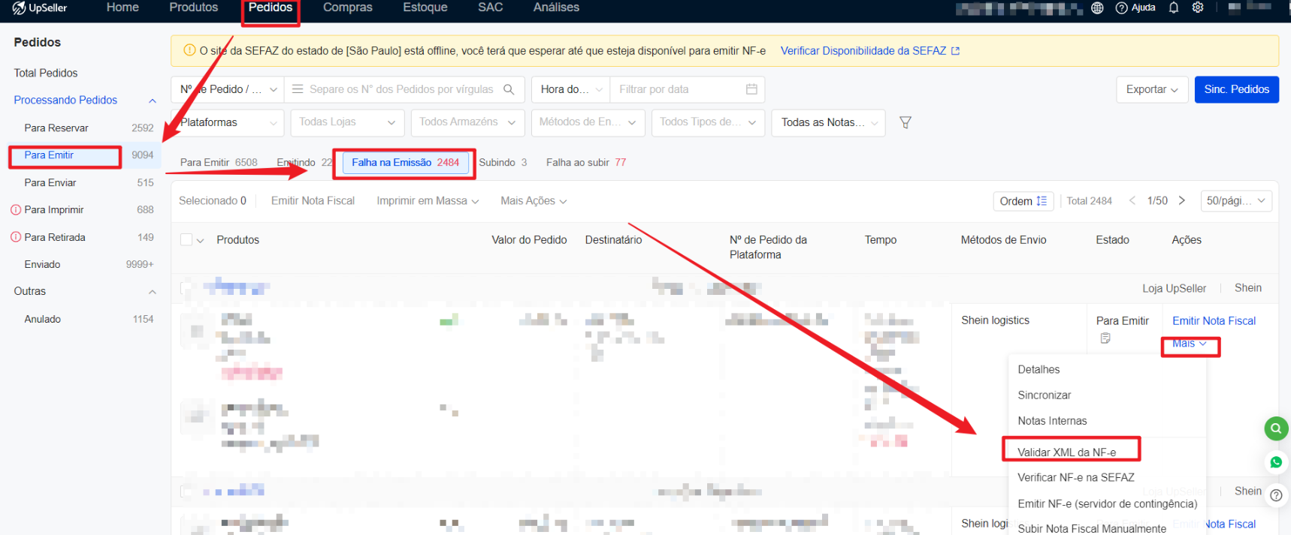Click the Ordem sort icon

click(x=1042, y=201)
